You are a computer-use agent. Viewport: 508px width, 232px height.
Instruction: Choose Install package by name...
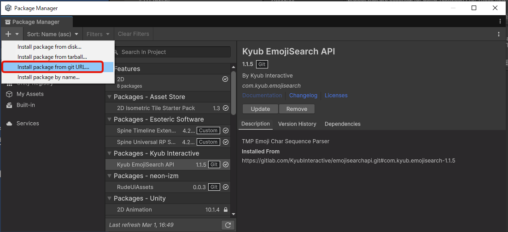[x=58, y=77]
